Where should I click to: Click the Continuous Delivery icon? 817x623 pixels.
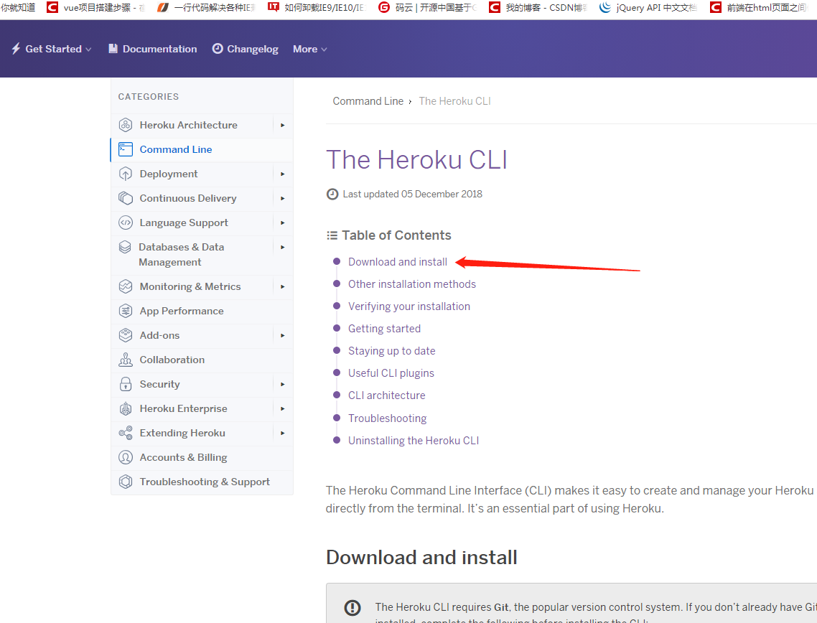[x=125, y=198]
